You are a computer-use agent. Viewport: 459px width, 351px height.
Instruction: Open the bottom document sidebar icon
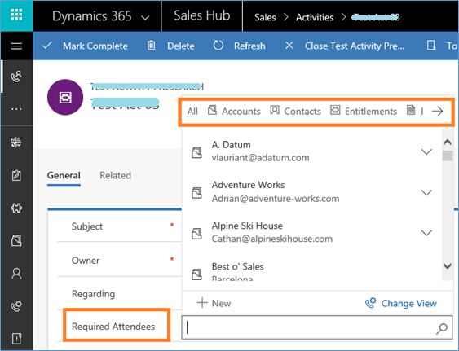pos(16,339)
